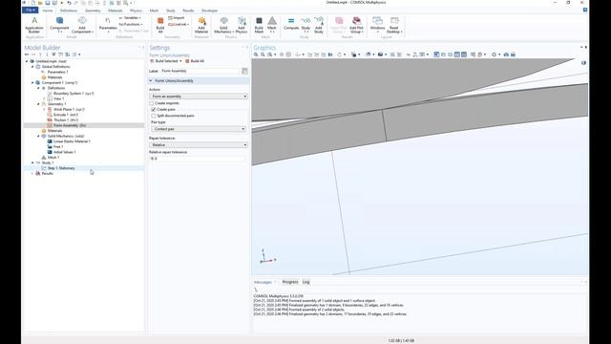Collapse the Global Definitions tree node
Image resolution: width=611 pixels, height=344 pixels.
click(x=32, y=67)
